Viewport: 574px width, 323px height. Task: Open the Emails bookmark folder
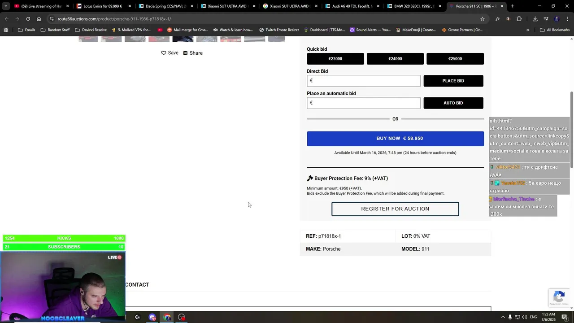point(26,30)
